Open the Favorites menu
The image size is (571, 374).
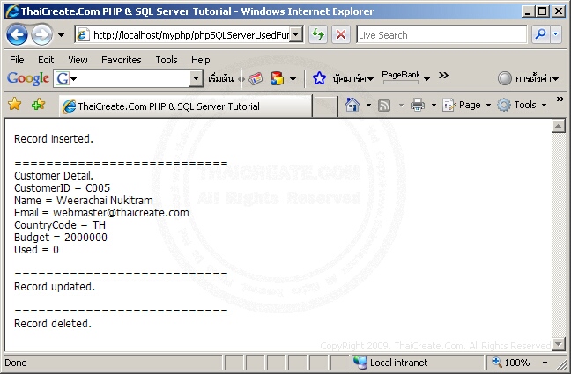tap(122, 60)
